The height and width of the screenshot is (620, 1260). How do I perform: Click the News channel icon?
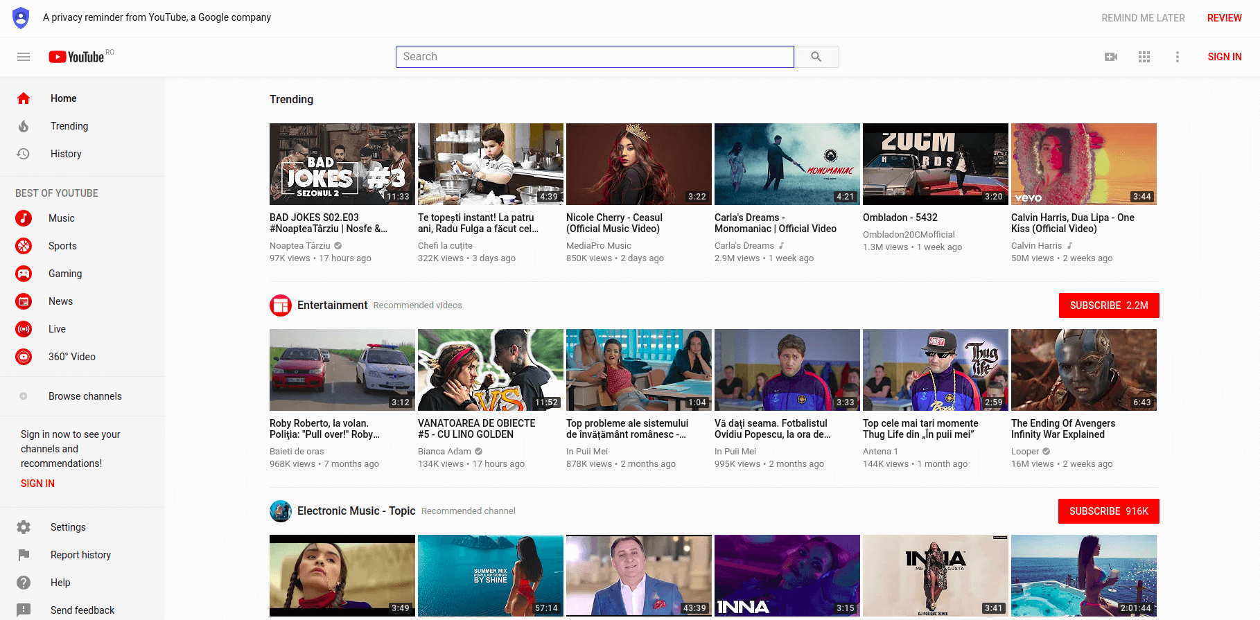click(24, 301)
